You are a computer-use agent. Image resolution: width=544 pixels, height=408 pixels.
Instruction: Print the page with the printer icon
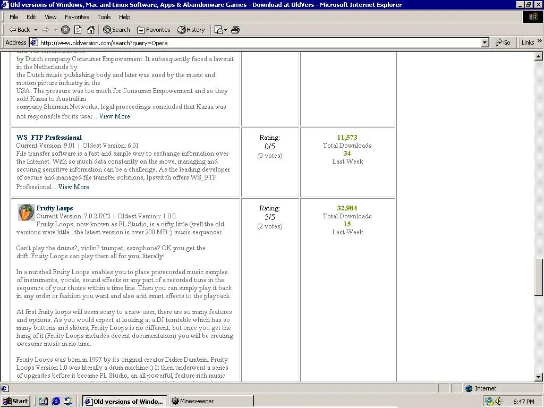click(x=235, y=30)
